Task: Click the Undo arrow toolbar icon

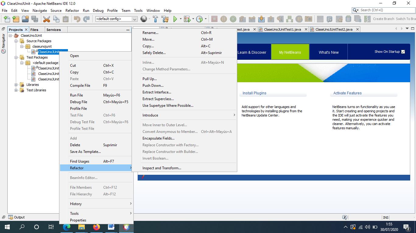Action: click(x=77, y=19)
